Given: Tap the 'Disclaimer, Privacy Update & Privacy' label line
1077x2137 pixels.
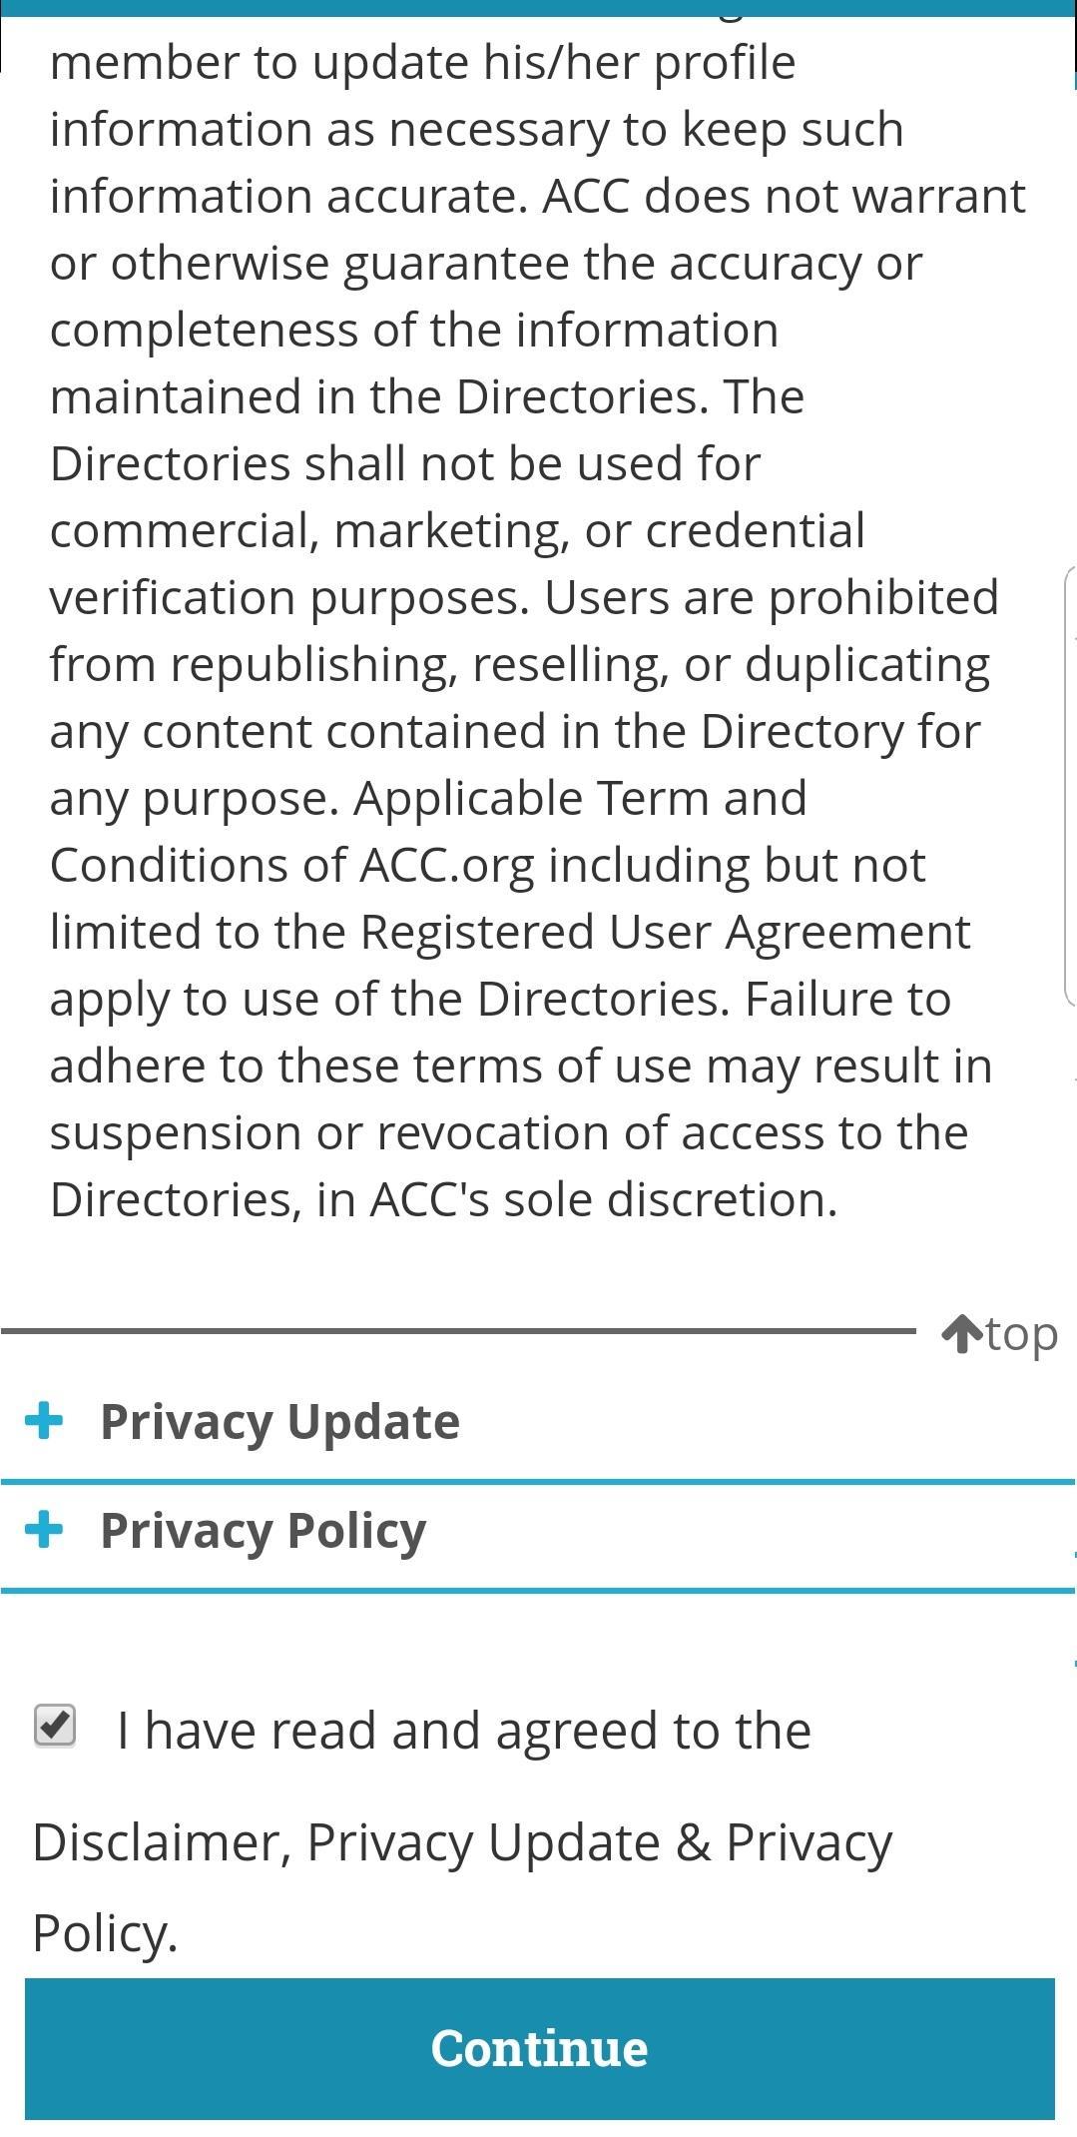Looking at the screenshot, I should pos(462,1843).
